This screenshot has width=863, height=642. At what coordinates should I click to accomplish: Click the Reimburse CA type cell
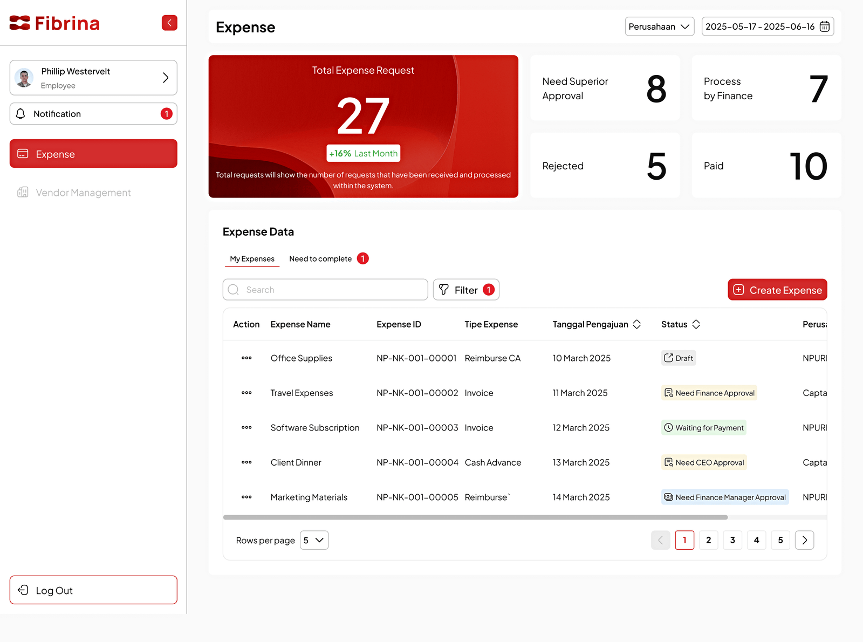[493, 358]
